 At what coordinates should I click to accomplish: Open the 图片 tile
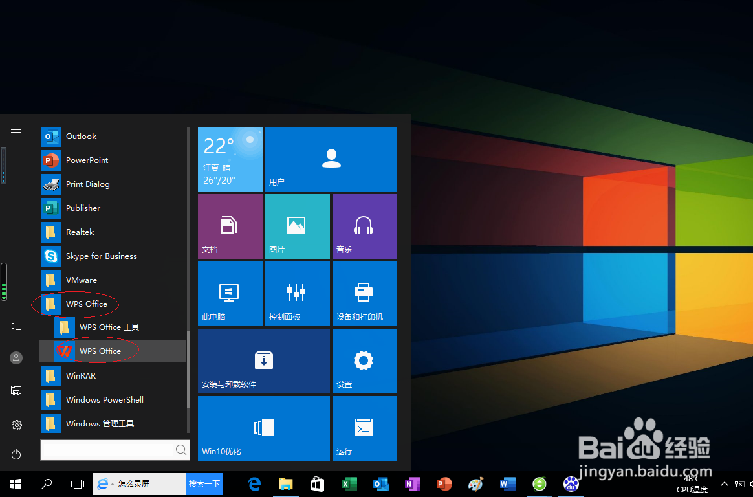tap(298, 226)
